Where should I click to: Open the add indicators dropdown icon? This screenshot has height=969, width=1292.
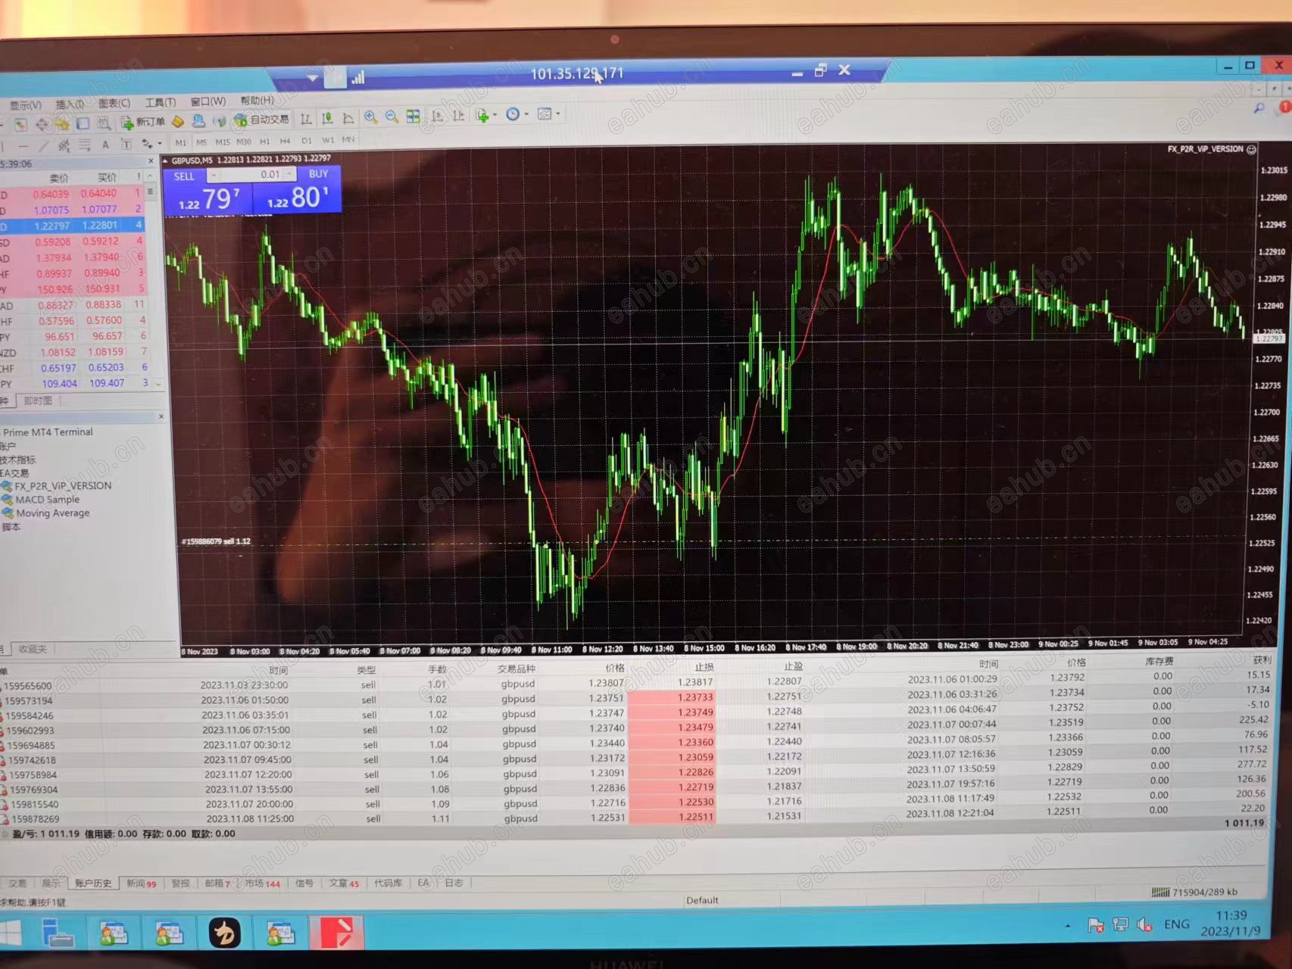coord(485,115)
